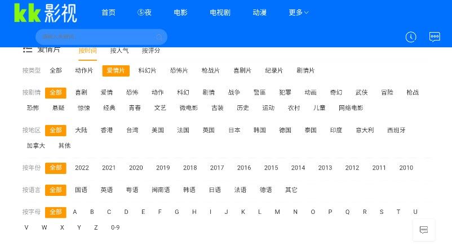This screenshot has width=452, height=246.
Task: Filter language by 其它
Action: point(291,190)
